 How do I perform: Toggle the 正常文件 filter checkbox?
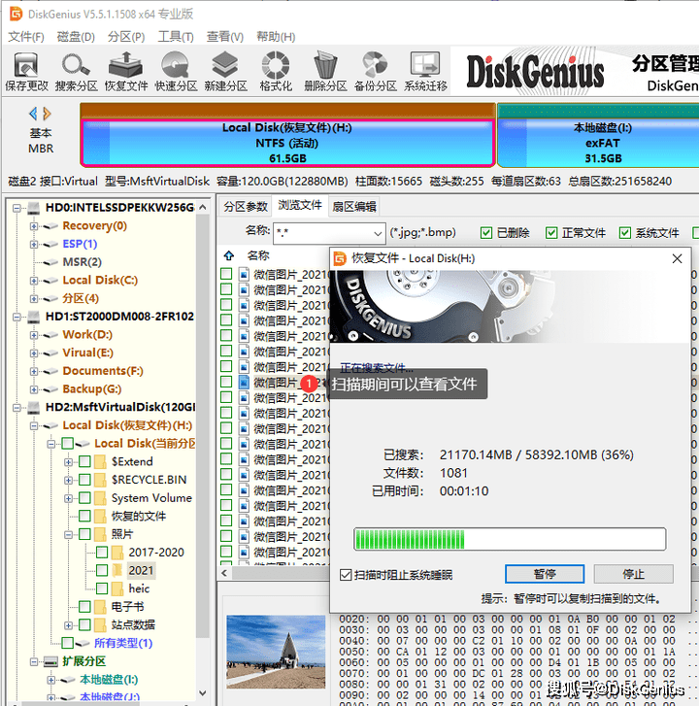click(551, 233)
